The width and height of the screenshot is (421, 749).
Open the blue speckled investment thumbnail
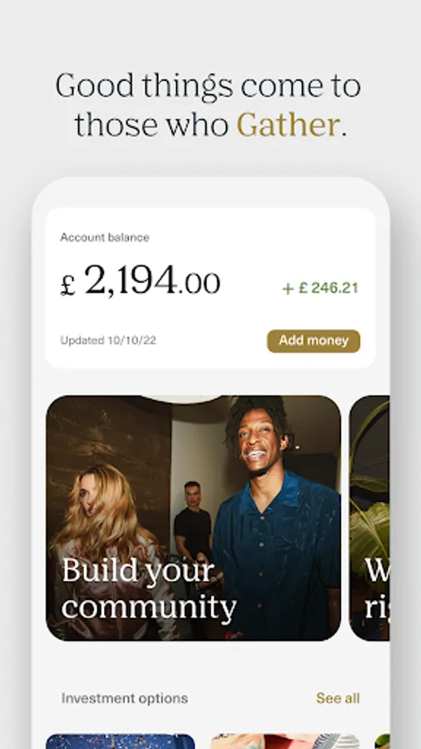coord(121,742)
